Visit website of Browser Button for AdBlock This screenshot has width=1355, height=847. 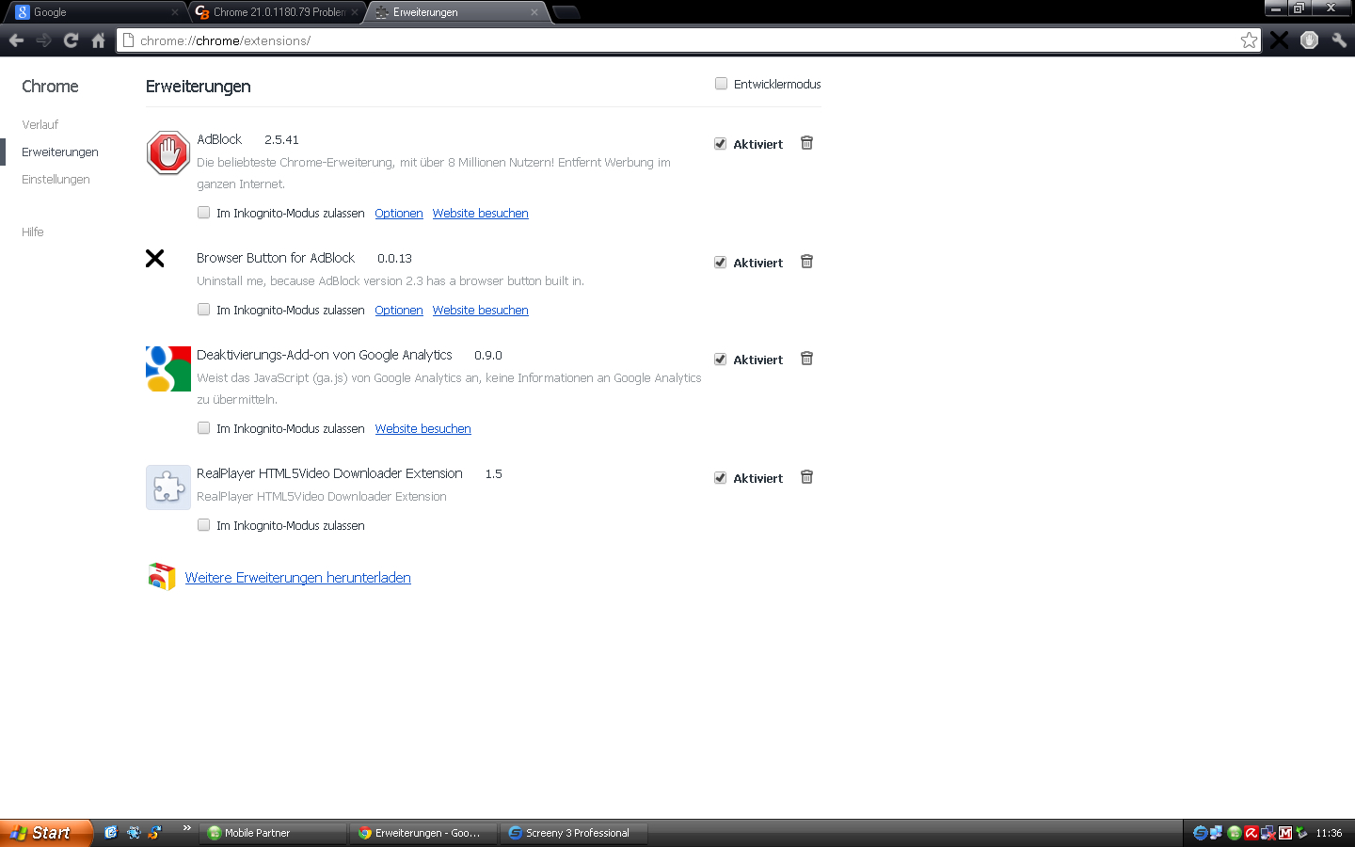(481, 311)
